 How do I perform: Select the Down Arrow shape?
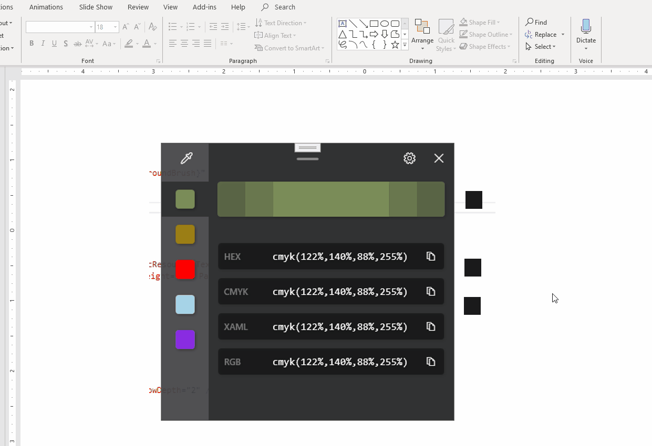(385, 35)
